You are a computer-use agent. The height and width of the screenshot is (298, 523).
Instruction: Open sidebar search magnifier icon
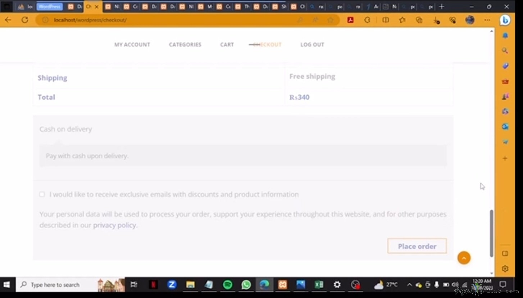click(505, 51)
